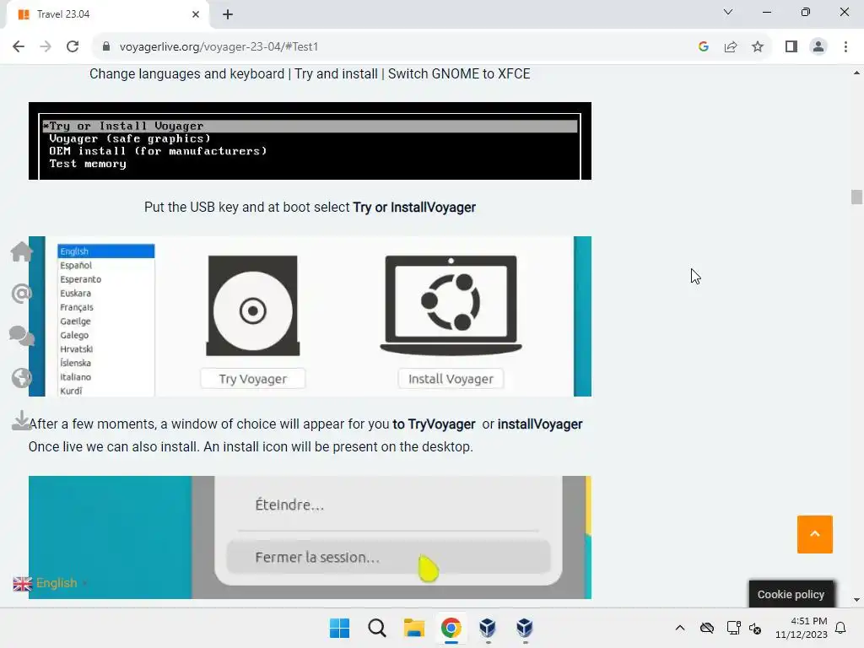Screen dimensions: 864x648
Task: Open the Google icon in the address bar
Action: (703, 46)
